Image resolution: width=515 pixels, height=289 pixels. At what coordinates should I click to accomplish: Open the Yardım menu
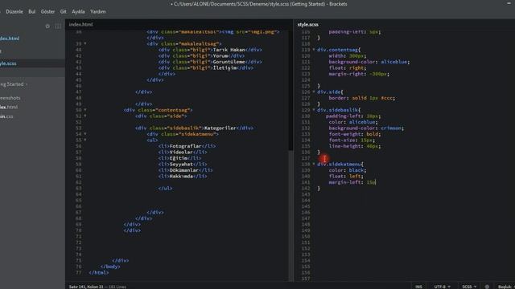click(98, 11)
